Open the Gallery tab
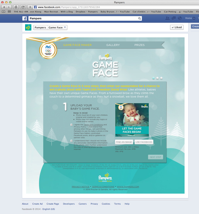The width and height of the screenshot is (199, 214). pyautogui.click(x=113, y=45)
